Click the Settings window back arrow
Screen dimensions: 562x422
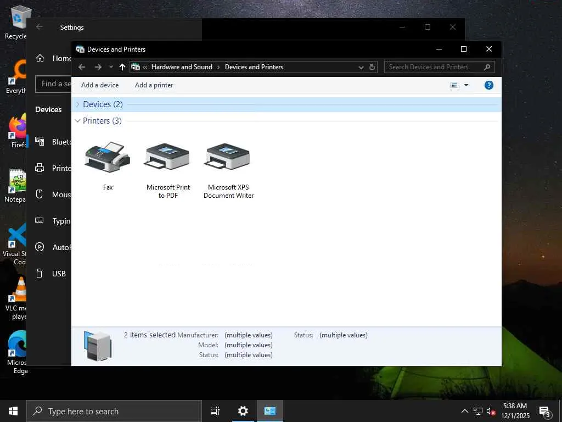[40, 27]
